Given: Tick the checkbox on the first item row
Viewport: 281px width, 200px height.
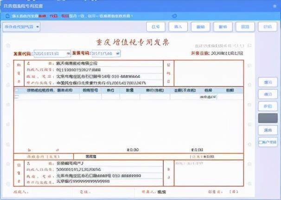Looking at the screenshot, I should 17,97.
